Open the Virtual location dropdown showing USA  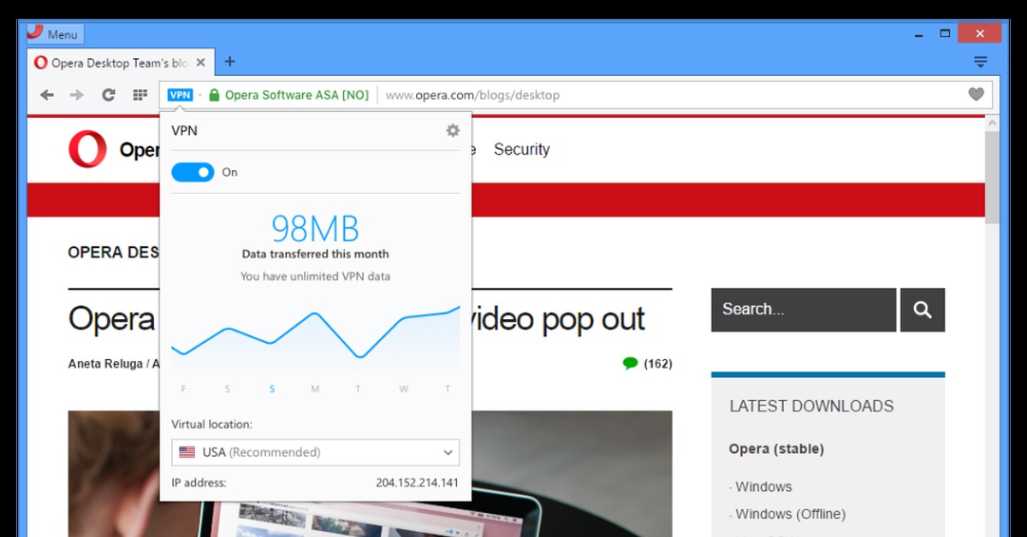coord(315,452)
